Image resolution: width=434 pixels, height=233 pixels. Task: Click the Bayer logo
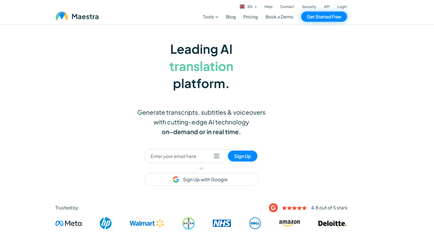(x=188, y=223)
